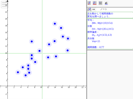The width and height of the screenshot is (133, 99).
Task: Click the 相関係数 0.77 readout
Action: (x=96, y=47)
